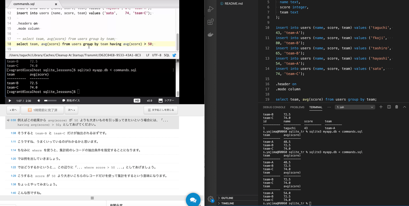Image resolution: width=409 pixels, height=206 pixels.
Task: Open the terminal shell dropdown '1: zsh'
Action: point(355,107)
